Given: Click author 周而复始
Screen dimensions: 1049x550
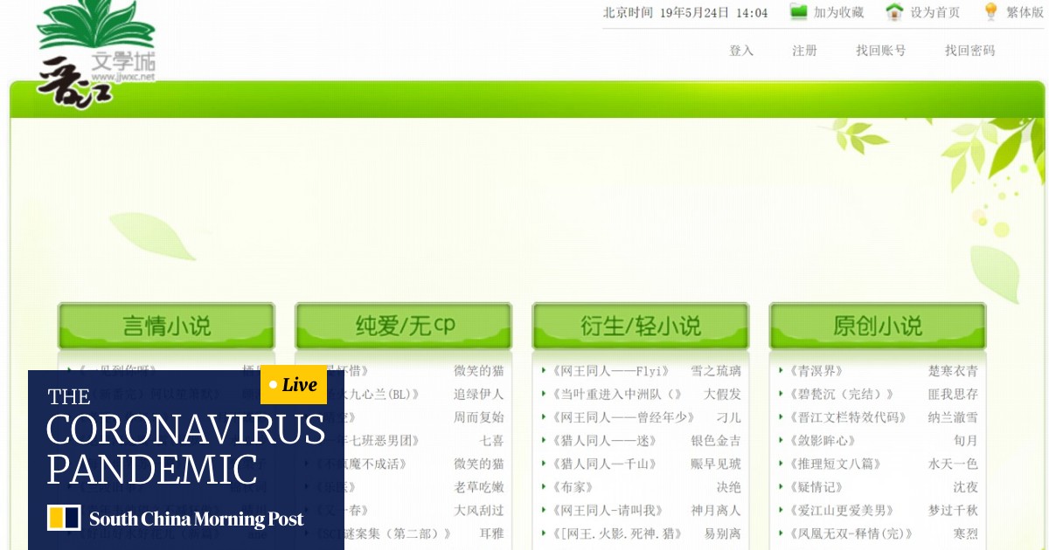Looking at the screenshot, I should pos(478,417).
